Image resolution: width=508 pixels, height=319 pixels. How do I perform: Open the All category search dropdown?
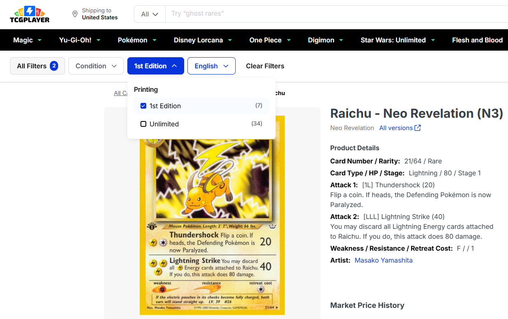point(150,14)
